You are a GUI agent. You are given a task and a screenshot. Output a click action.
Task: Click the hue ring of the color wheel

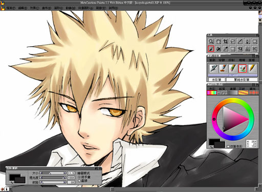(x=233, y=101)
